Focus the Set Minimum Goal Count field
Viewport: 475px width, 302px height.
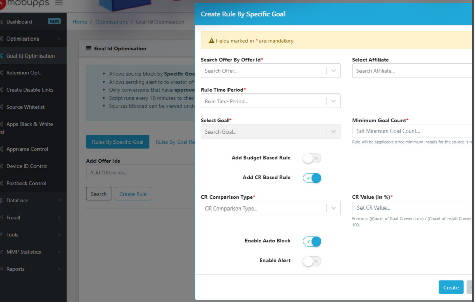coord(412,131)
